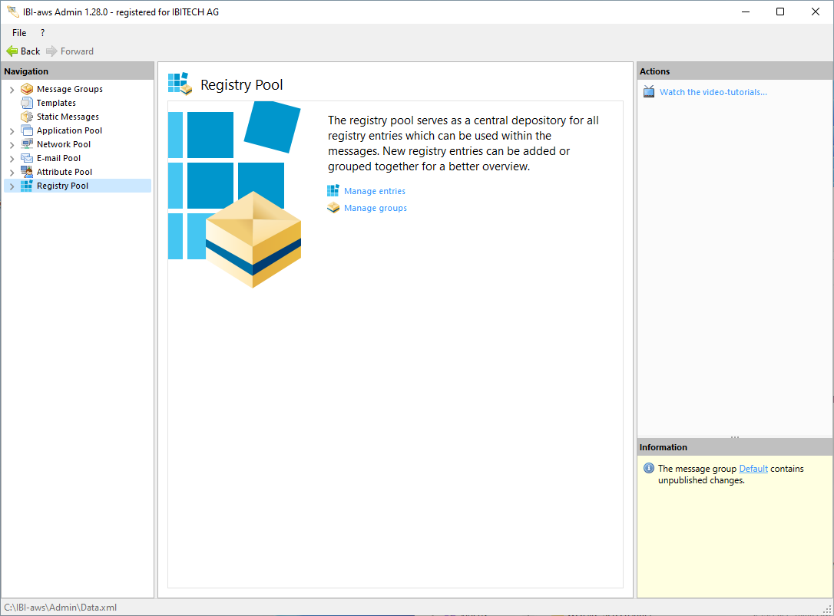
Task: Click the Network Pool computer icon
Action: point(27,144)
